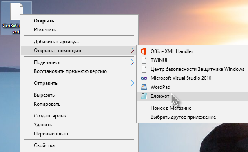Click the Office XML Handler icon
The height and width of the screenshot is (152, 248).
coord(144,51)
